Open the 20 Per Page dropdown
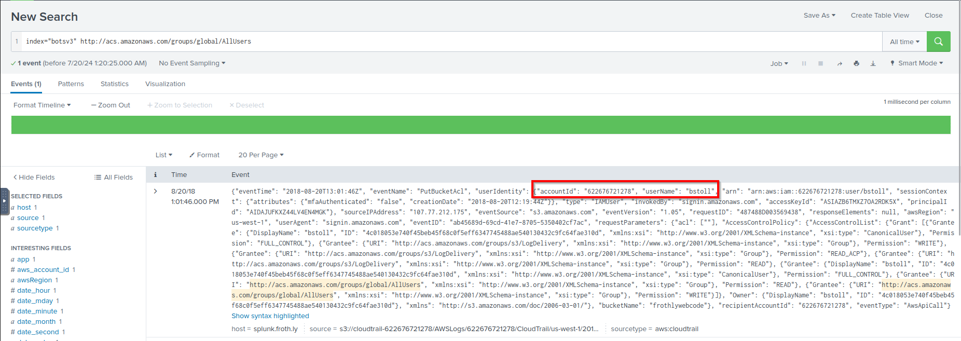The height and width of the screenshot is (341, 961). (x=261, y=155)
